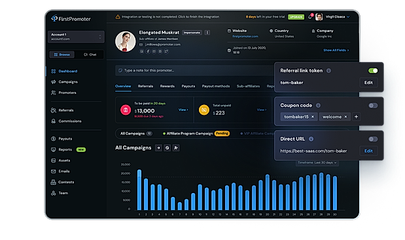Click the chart bar for day 28
The image size is (405, 240).
(321, 191)
